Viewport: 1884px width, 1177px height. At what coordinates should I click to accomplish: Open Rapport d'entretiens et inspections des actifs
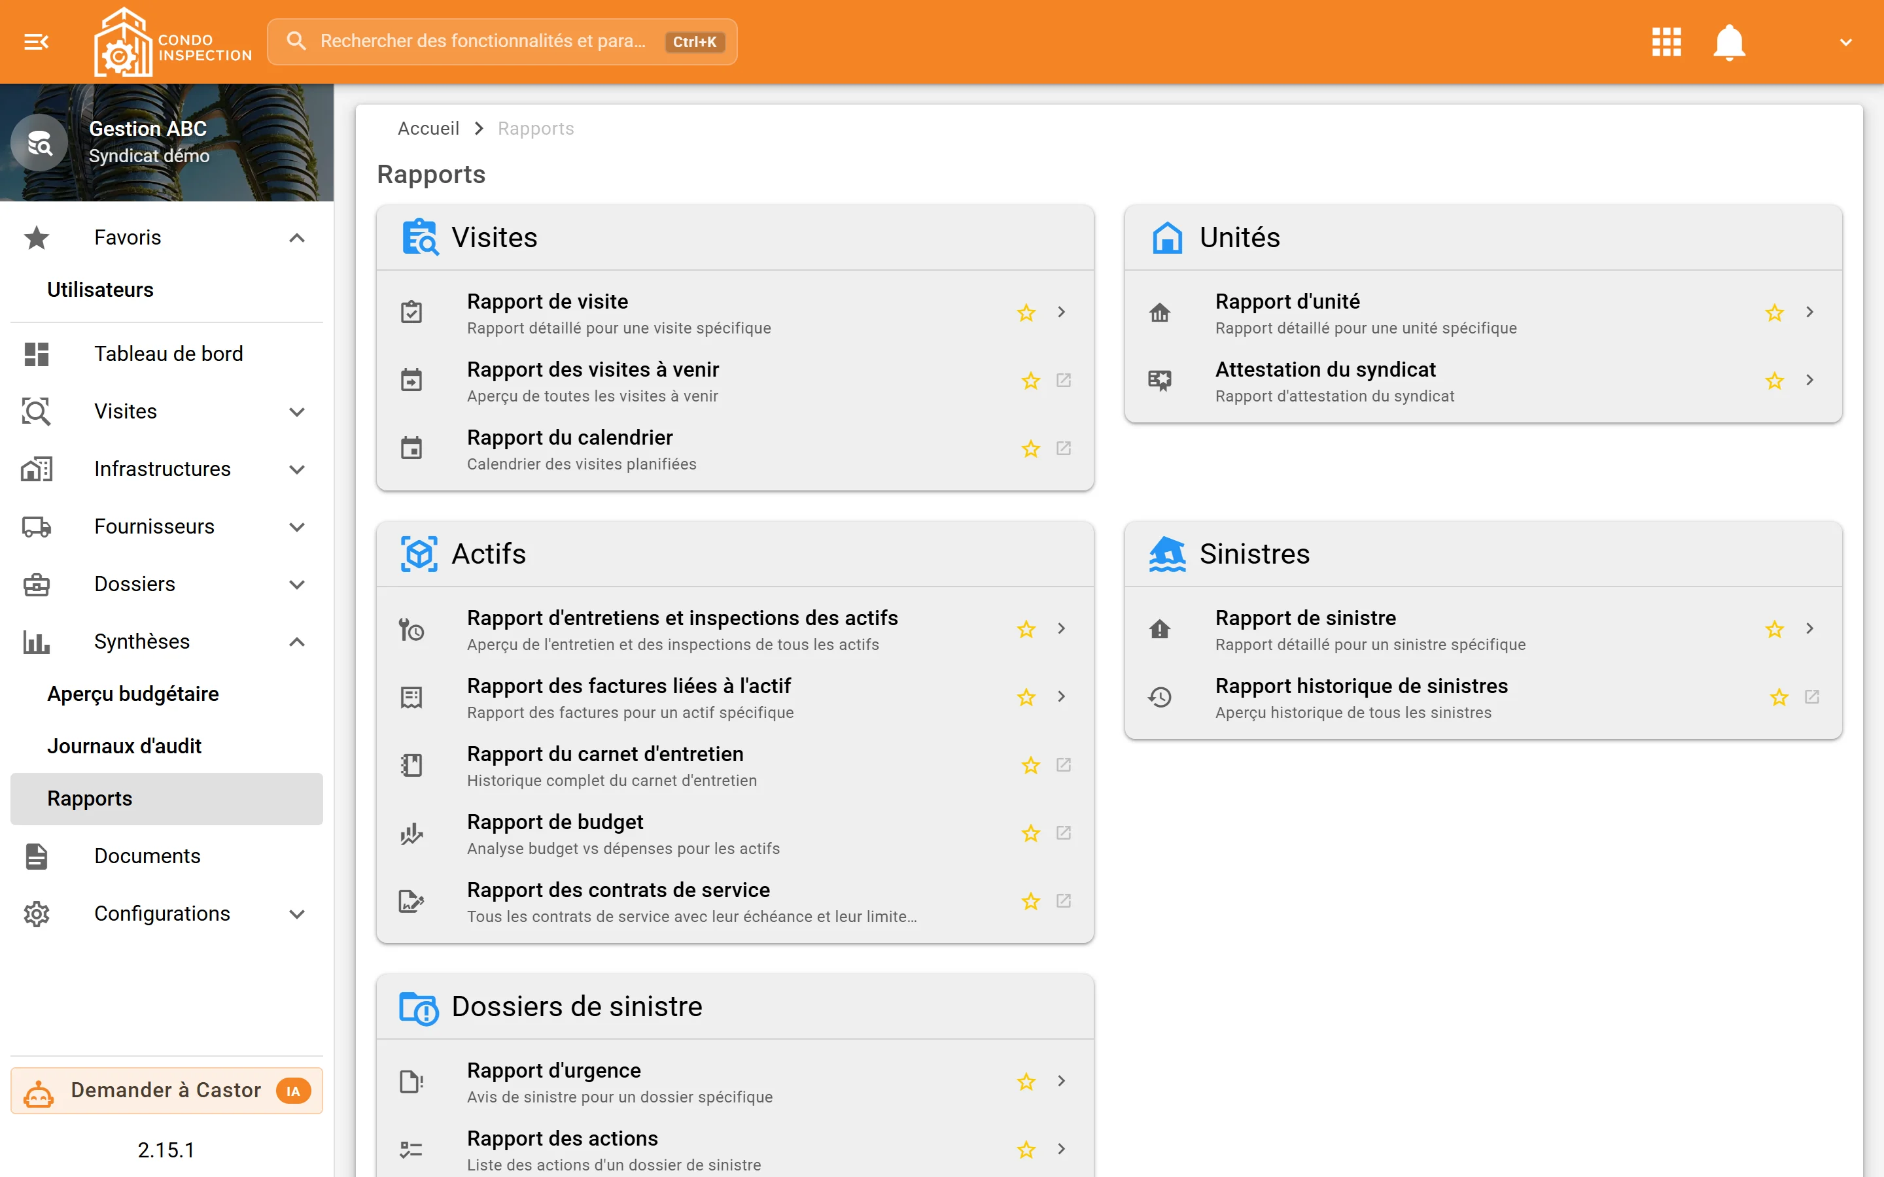(x=735, y=630)
